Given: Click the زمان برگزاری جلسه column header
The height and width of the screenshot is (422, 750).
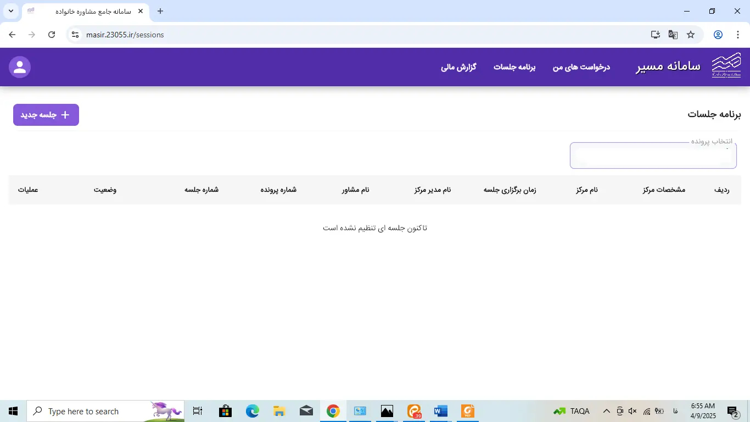Looking at the screenshot, I should click(510, 190).
